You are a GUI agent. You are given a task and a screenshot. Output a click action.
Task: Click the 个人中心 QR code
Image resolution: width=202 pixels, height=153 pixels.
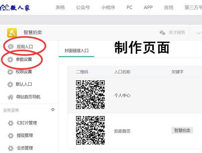point(90,94)
